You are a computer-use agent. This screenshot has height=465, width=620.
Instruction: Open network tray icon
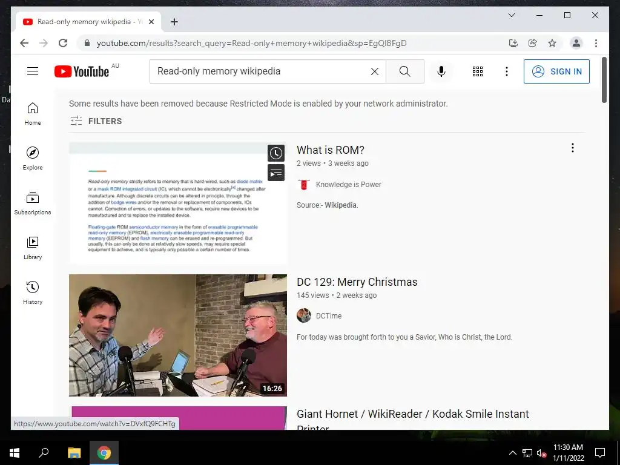[x=527, y=453]
